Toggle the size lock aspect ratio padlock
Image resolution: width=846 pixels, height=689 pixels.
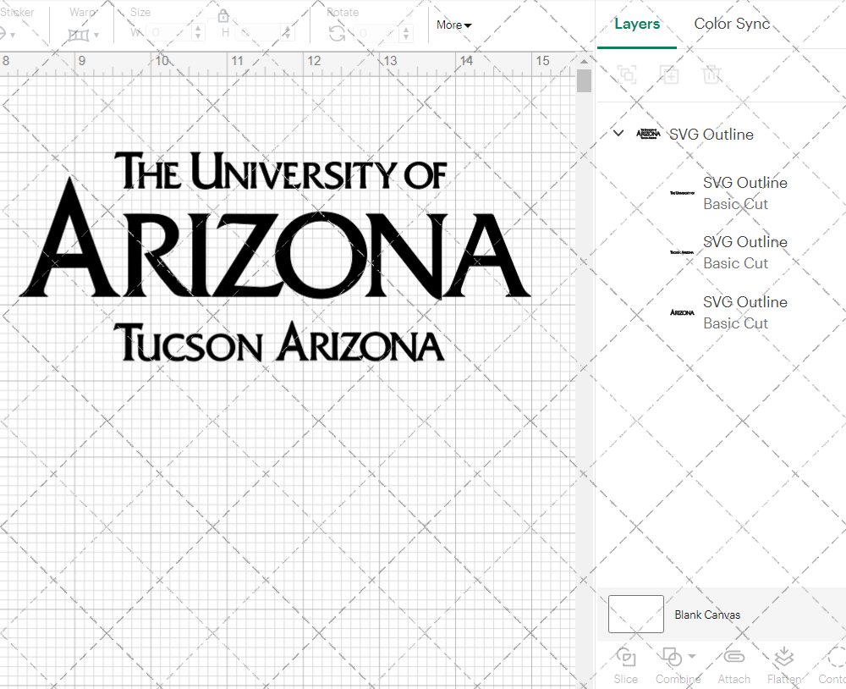pos(223,15)
